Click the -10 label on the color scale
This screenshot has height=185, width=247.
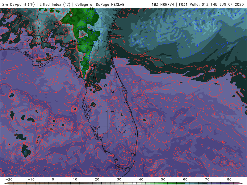tap(31, 179)
